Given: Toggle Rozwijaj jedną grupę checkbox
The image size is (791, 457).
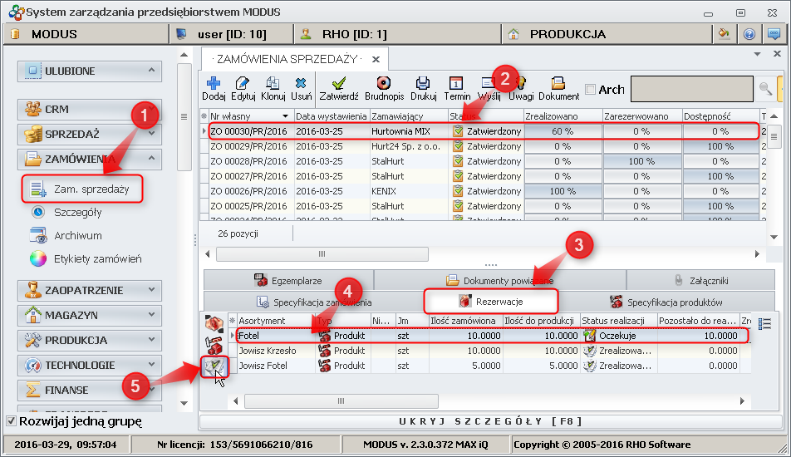Looking at the screenshot, I should [x=11, y=421].
